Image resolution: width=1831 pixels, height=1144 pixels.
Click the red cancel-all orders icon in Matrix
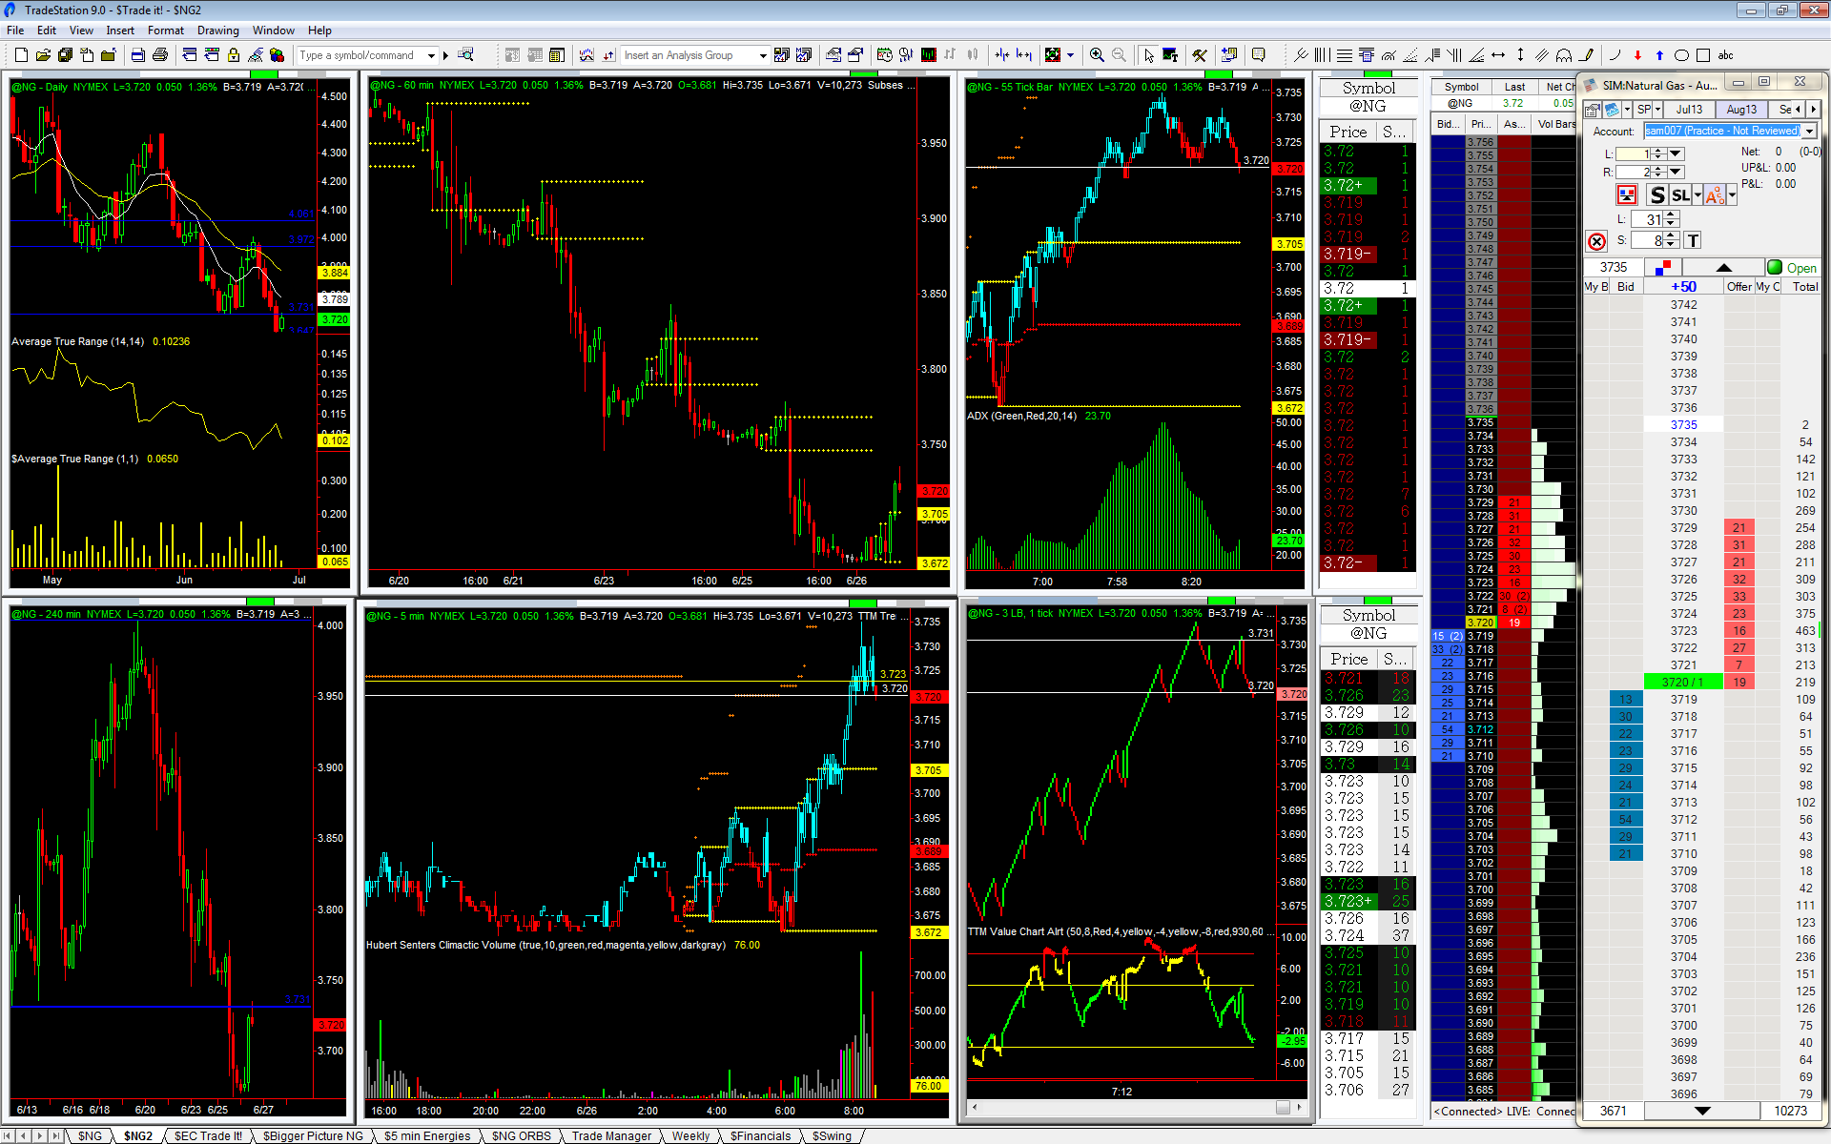coord(1596,241)
